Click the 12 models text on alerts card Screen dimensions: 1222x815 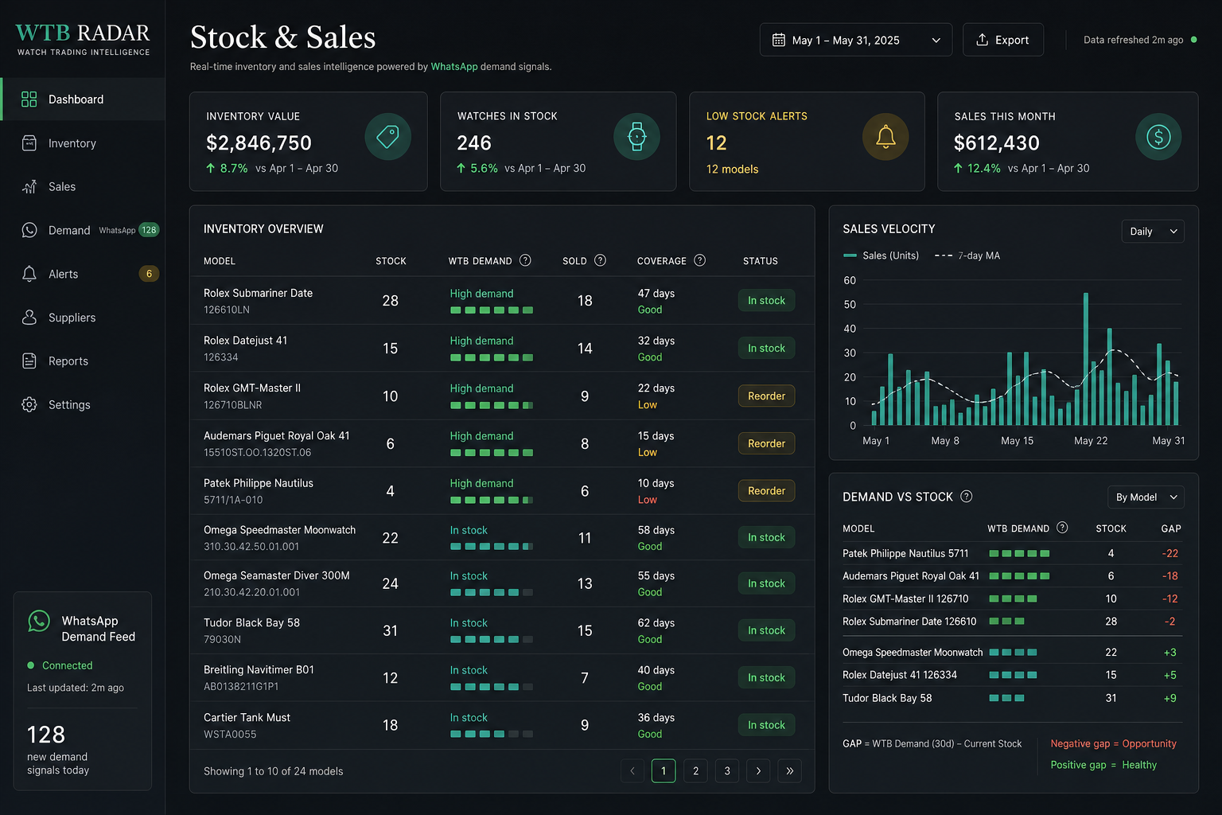(732, 169)
